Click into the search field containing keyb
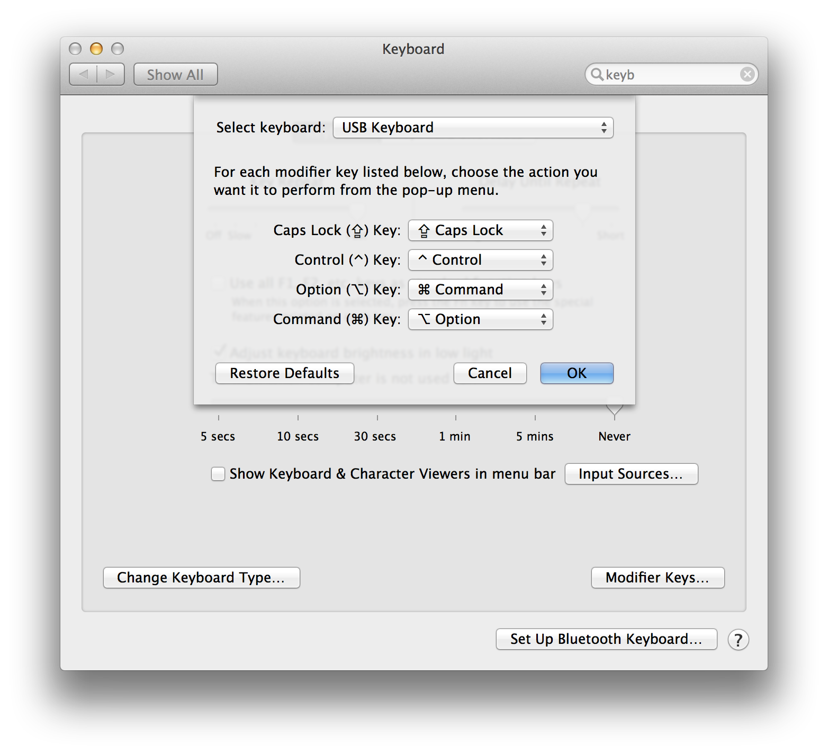Image resolution: width=828 pixels, height=754 pixels. coord(670,75)
